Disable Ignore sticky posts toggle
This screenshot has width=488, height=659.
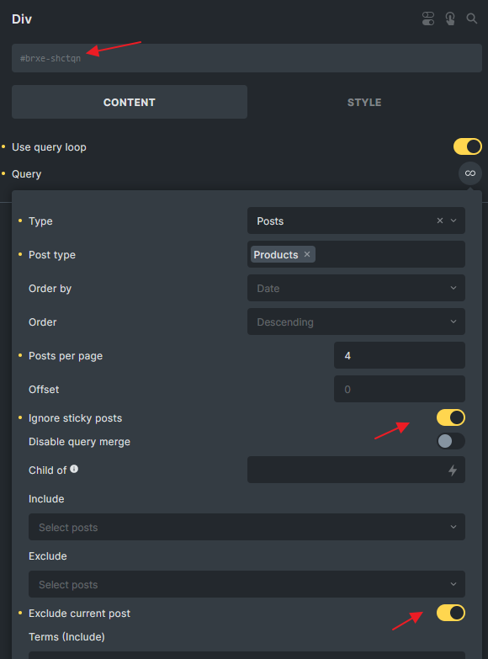coord(451,417)
